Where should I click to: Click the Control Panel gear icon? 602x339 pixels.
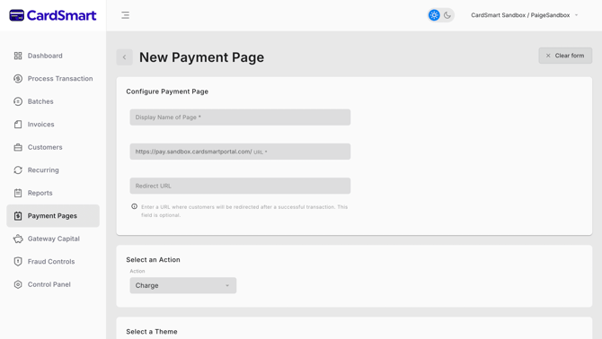(18, 284)
